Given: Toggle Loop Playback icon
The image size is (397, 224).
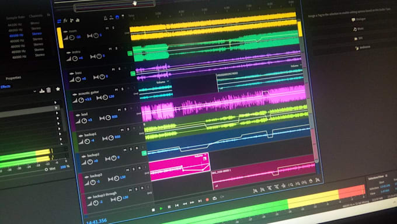Looking at the screenshot, I should click(x=215, y=198).
